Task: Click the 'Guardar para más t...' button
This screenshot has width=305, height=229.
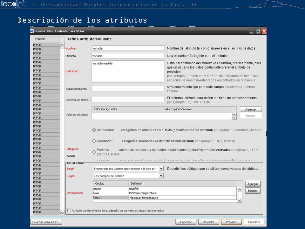Action: click(x=46, y=222)
